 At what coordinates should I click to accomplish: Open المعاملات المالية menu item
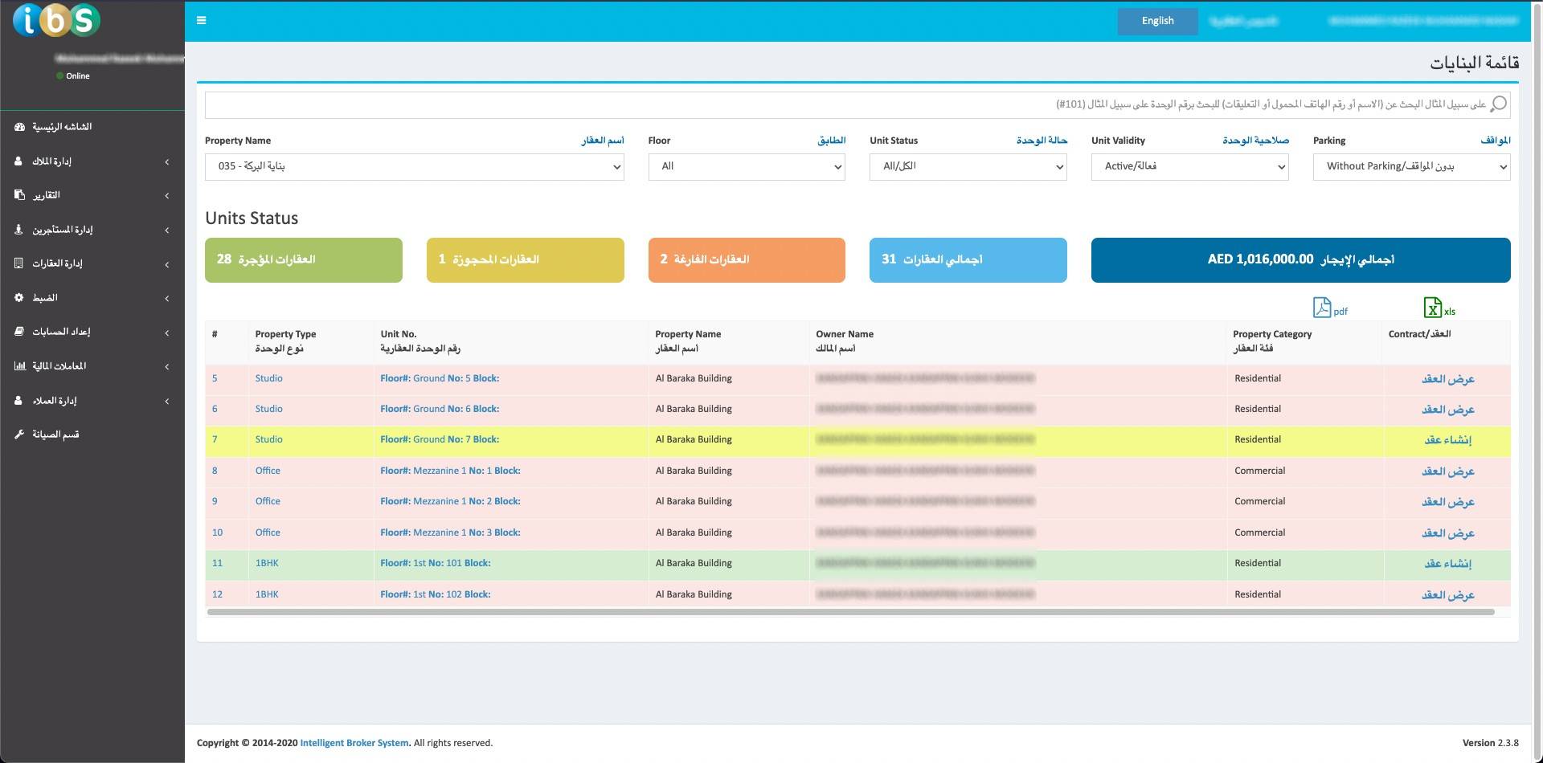[x=92, y=366]
